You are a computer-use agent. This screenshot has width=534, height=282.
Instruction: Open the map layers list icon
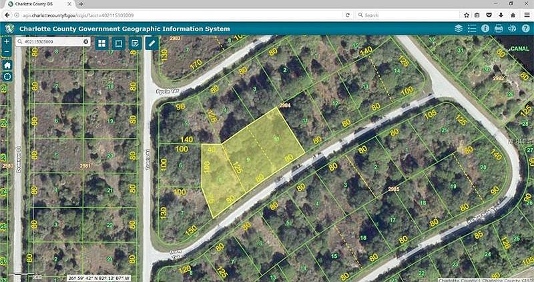pyautogui.click(x=459, y=29)
